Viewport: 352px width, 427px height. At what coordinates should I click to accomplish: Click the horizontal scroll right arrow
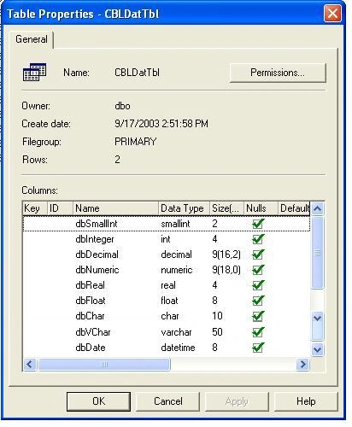[302, 364]
